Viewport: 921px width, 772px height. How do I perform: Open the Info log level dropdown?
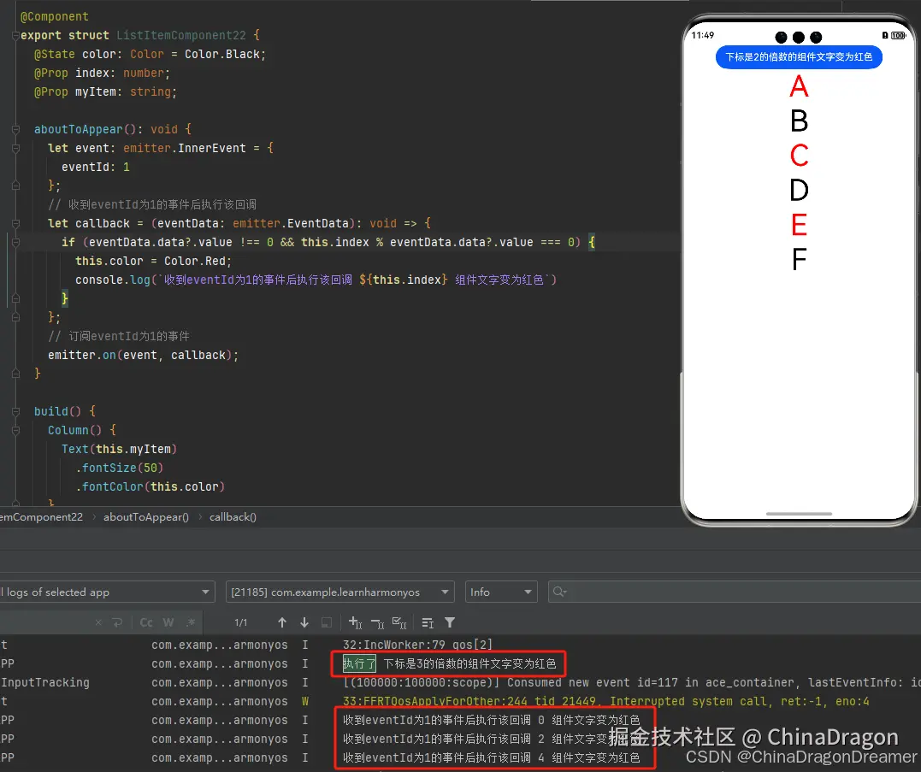pyautogui.click(x=501, y=592)
